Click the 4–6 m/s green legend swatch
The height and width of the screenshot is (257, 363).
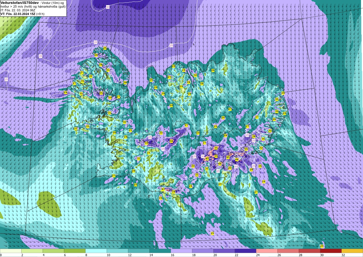(x=53, y=251)
